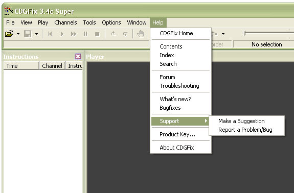Open About CDGFix
Screen dimensions: 294x193
click(x=181, y=148)
